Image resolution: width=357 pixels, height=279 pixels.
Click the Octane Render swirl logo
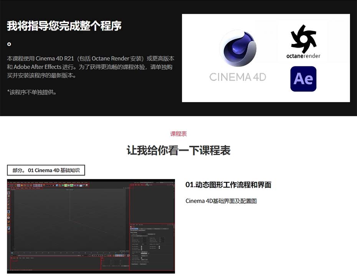304,39
